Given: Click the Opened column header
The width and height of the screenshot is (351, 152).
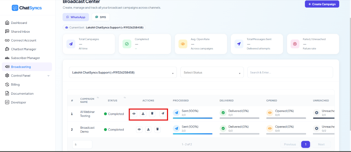Looking at the screenshot, I should 272,100.
